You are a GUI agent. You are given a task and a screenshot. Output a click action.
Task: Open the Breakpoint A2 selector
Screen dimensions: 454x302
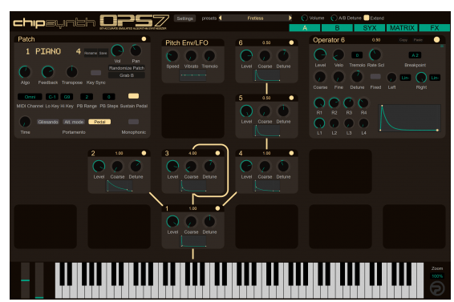point(415,55)
